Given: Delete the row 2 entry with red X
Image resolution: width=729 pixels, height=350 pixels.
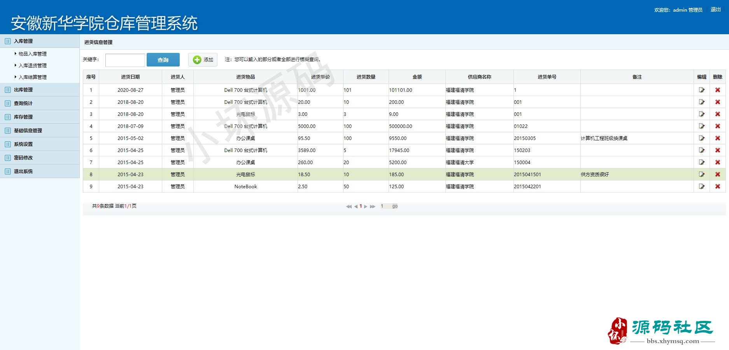Looking at the screenshot, I should 717,102.
